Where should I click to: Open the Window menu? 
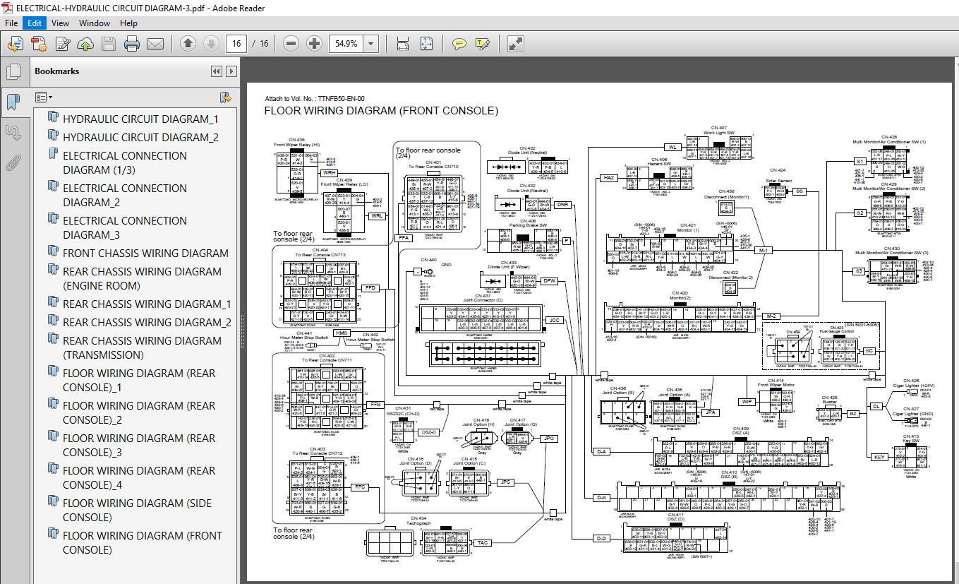click(95, 23)
